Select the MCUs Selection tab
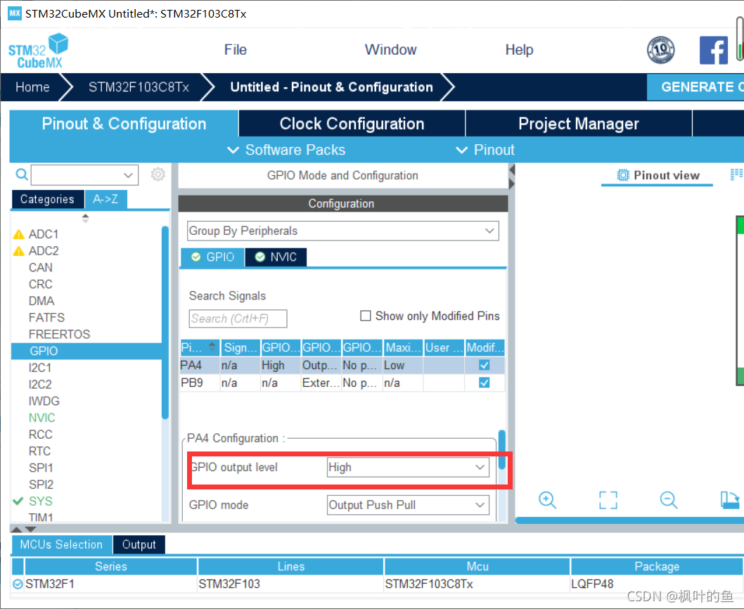744x609 pixels. point(61,545)
